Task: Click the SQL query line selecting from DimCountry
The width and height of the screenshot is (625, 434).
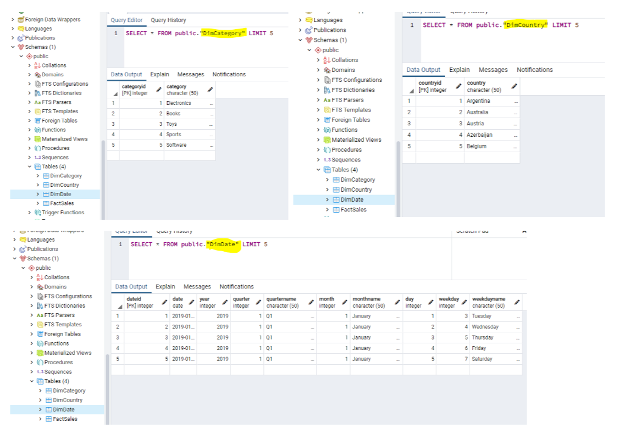Action: click(x=501, y=25)
